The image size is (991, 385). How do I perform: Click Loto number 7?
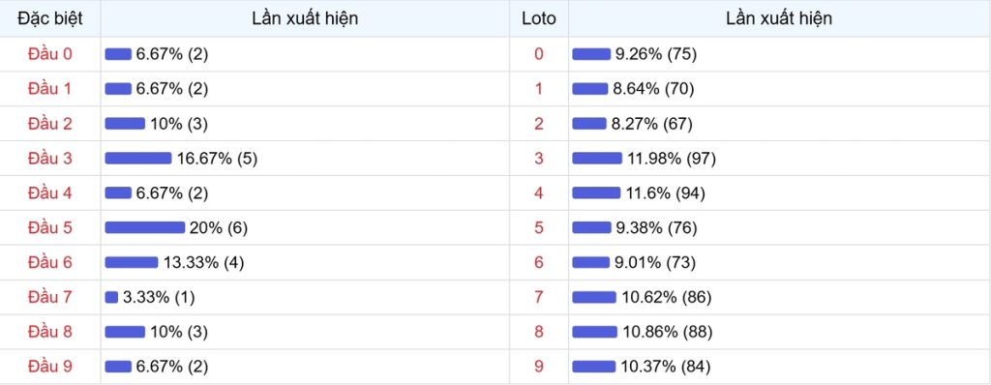point(538,297)
